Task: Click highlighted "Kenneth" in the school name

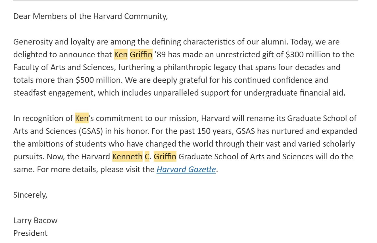Action: coord(127,157)
